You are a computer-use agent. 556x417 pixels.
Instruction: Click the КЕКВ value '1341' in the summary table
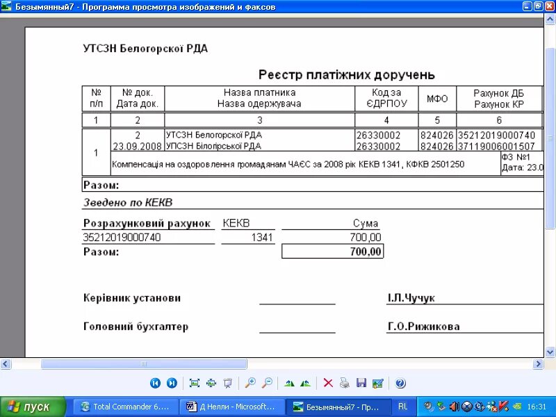tap(262, 237)
